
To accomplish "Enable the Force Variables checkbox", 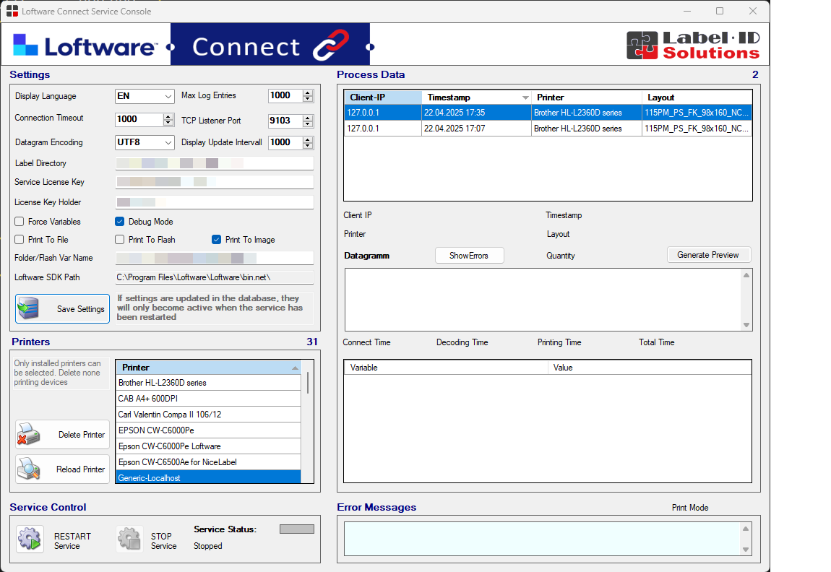I will [20, 222].
